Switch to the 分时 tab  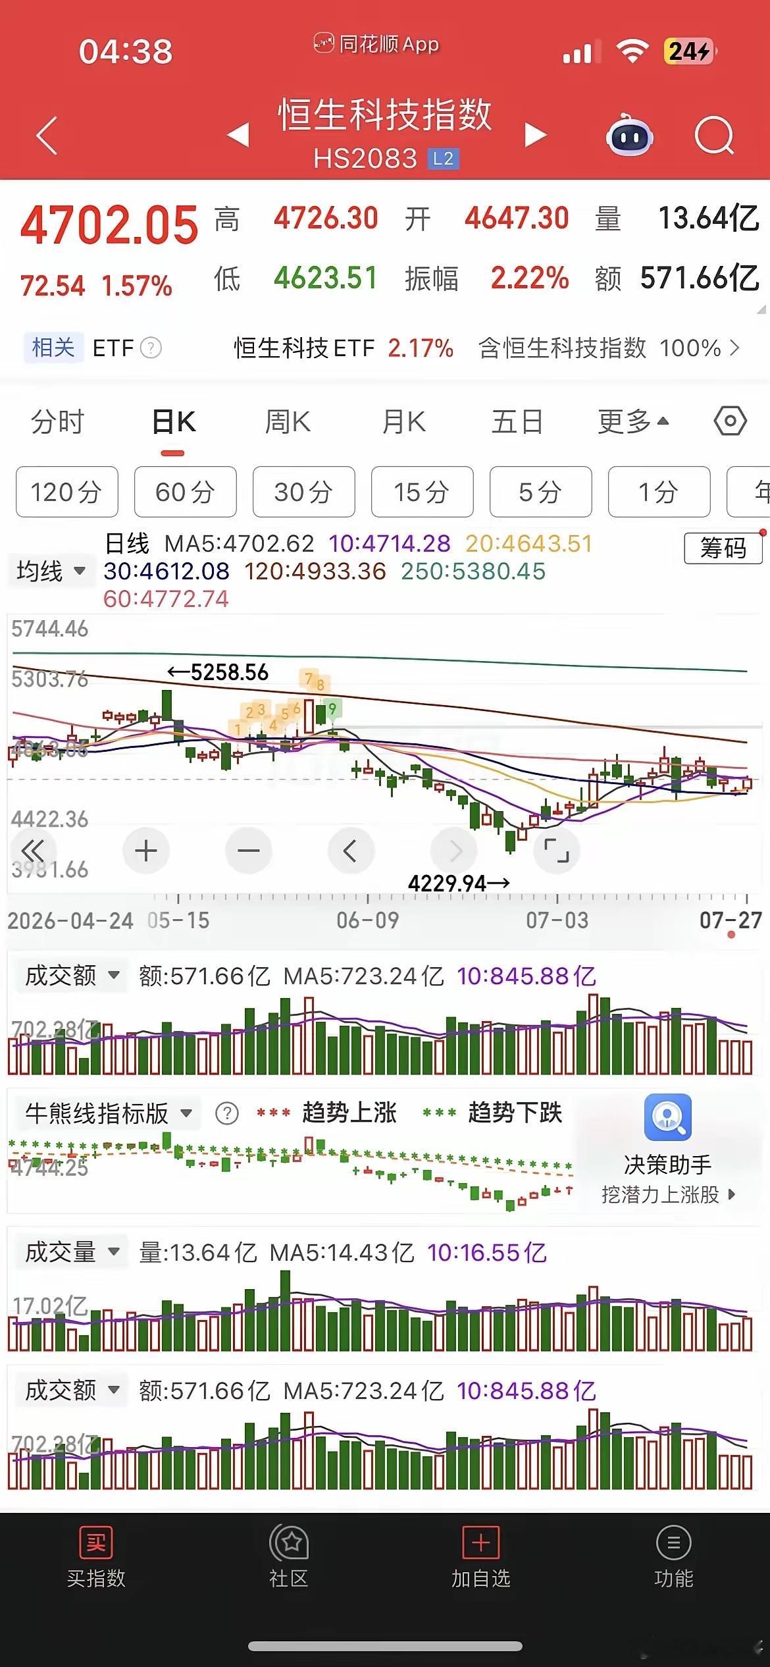pyautogui.click(x=58, y=421)
